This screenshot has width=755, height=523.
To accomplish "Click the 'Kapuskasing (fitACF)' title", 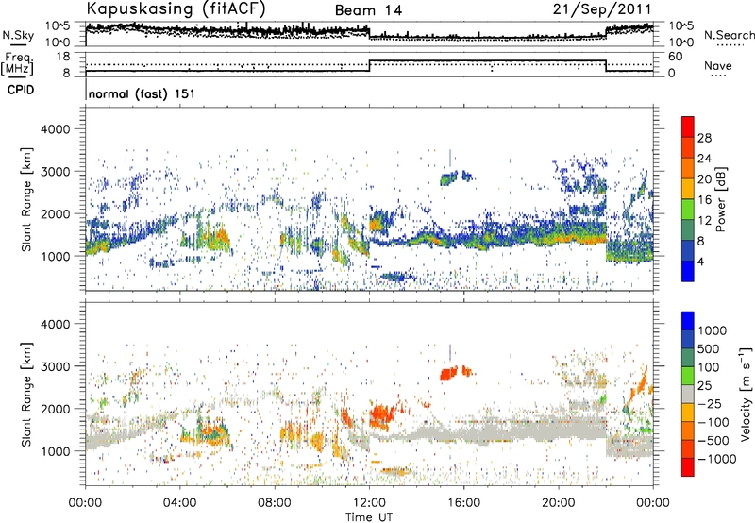I will [176, 8].
